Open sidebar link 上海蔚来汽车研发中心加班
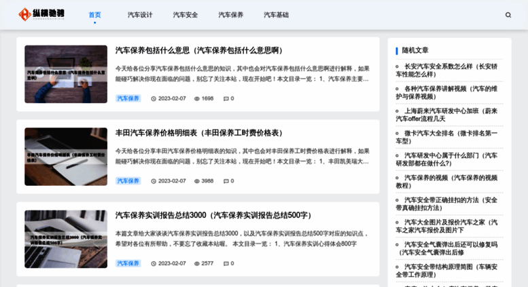The height and width of the screenshot is (287, 528). click(x=446, y=115)
